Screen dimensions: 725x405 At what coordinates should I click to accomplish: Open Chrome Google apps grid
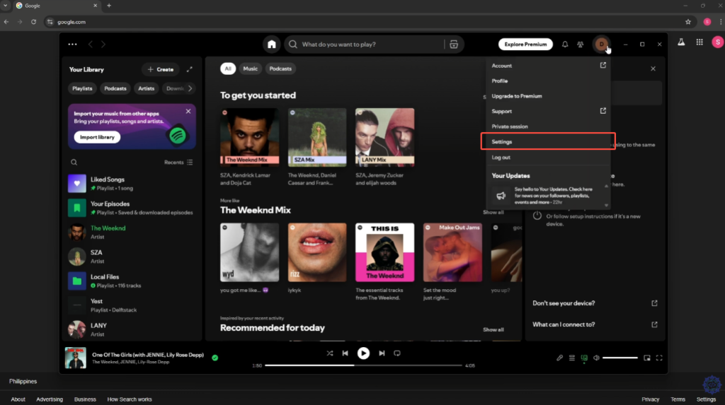click(700, 42)
